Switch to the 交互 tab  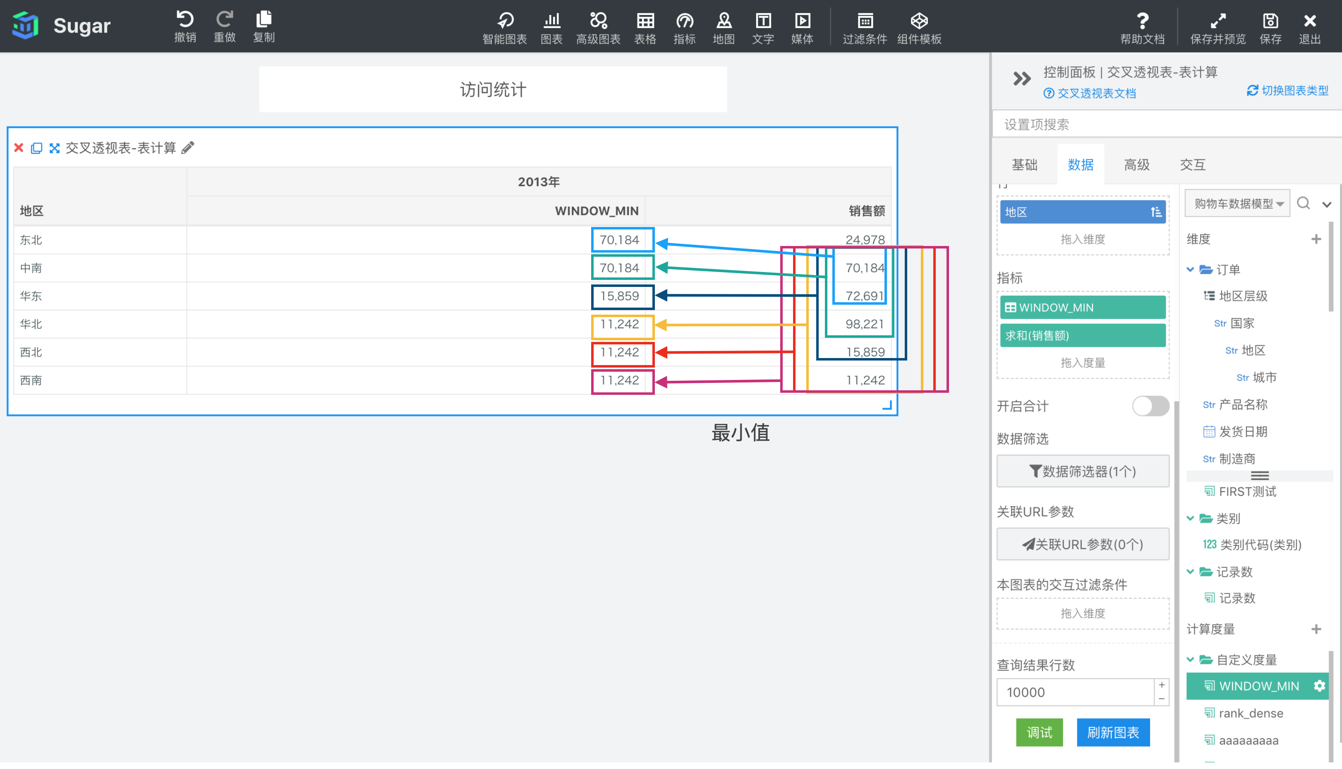[x=1193, y=165]
